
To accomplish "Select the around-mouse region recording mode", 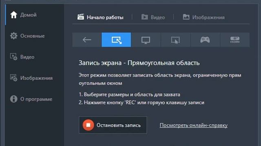I will tap(175, 40).
